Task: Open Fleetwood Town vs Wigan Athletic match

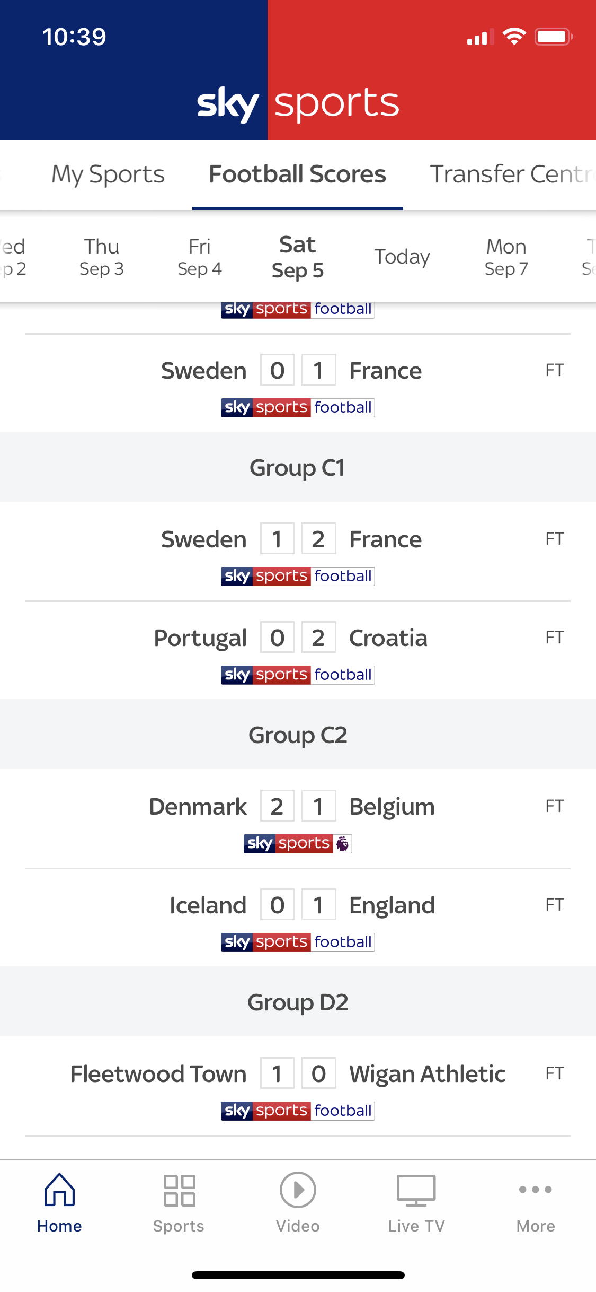Action: coord(298,1074)
